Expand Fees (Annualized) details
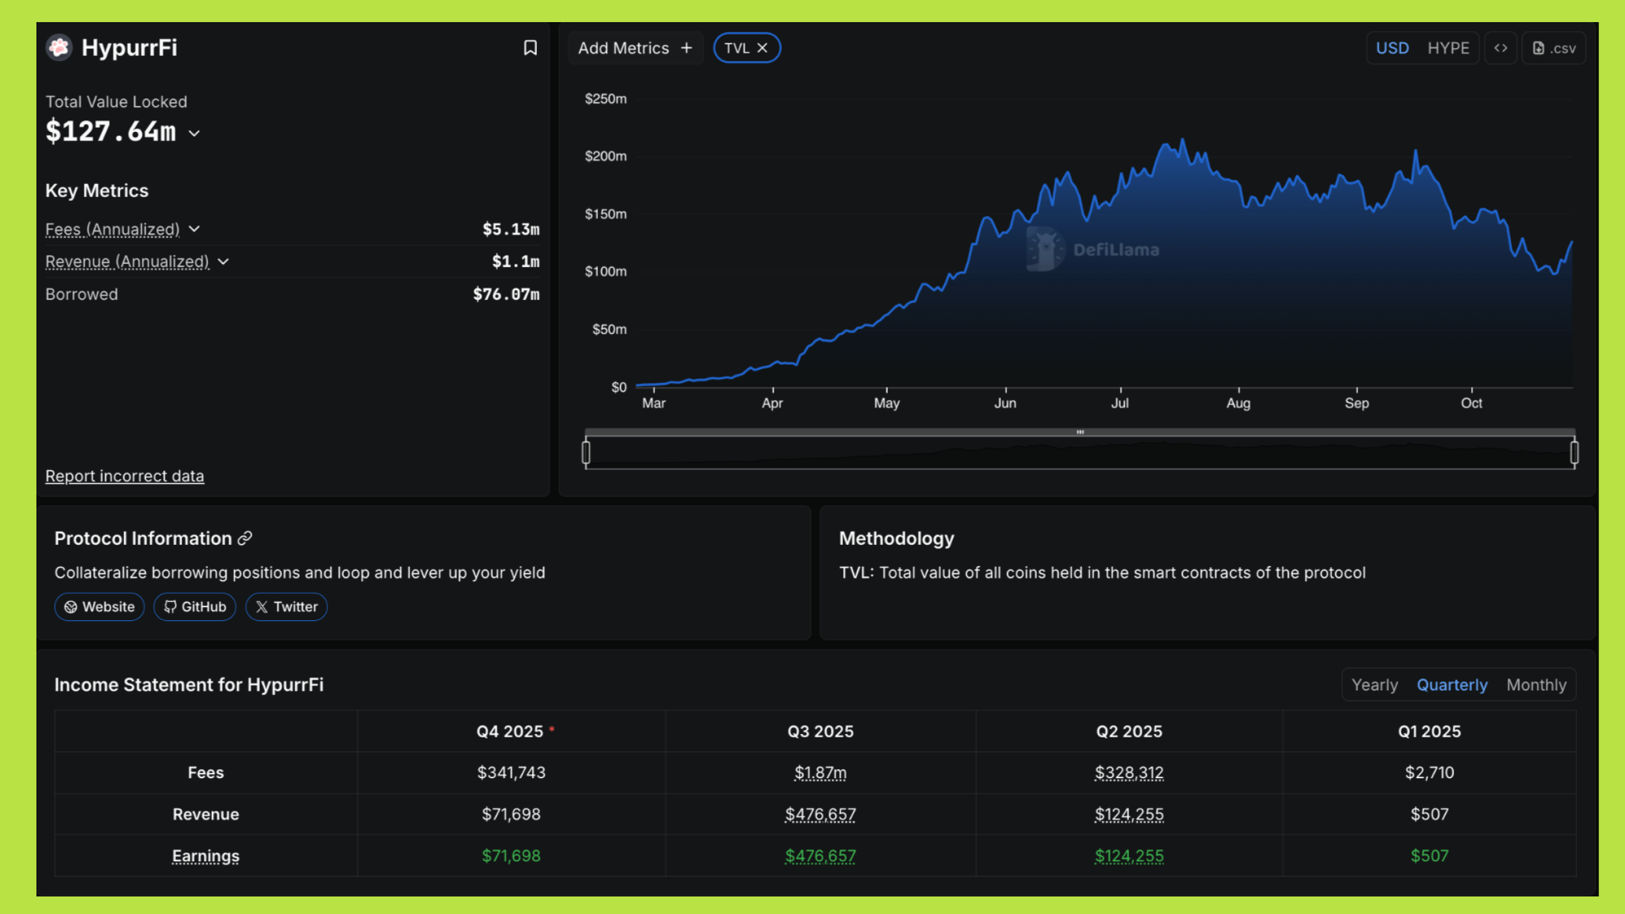Screen dimensions: 1625x914 point(194,229)
